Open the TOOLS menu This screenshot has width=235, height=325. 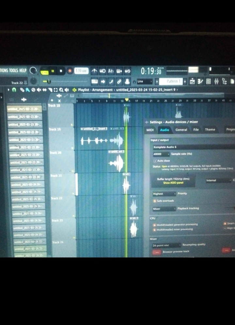point(13,70)
